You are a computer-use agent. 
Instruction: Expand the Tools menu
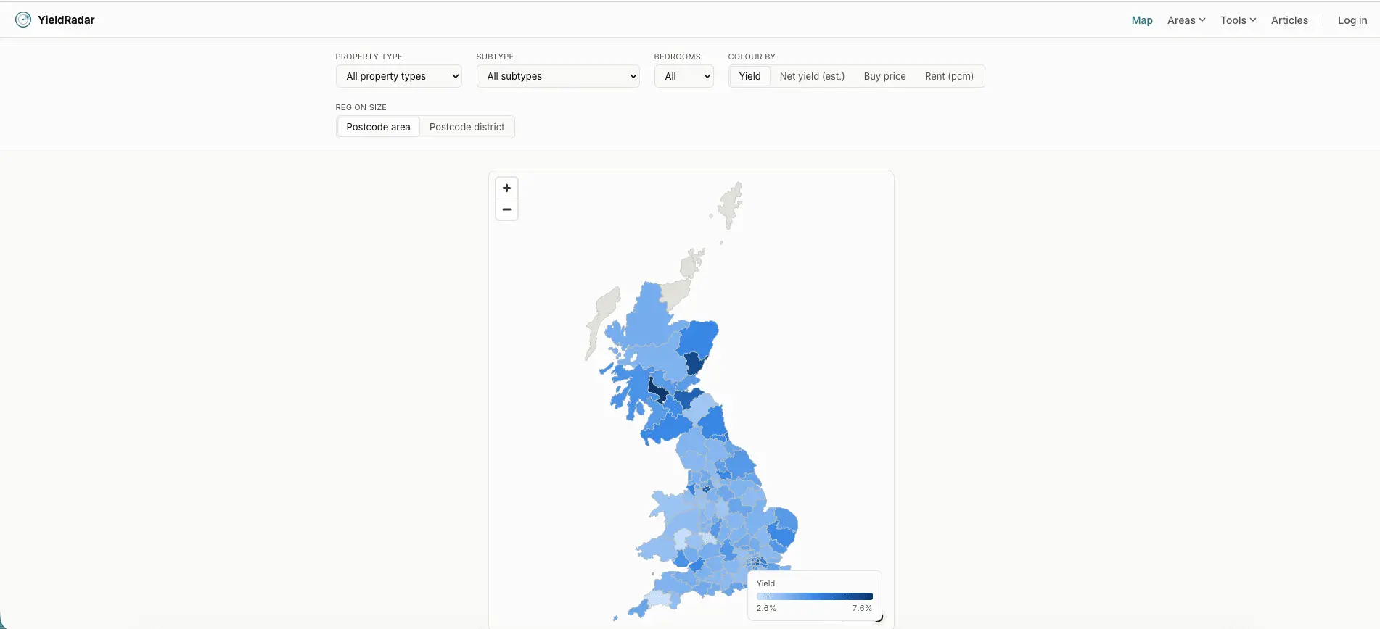pyautogui.click(x=1238, y=20)
